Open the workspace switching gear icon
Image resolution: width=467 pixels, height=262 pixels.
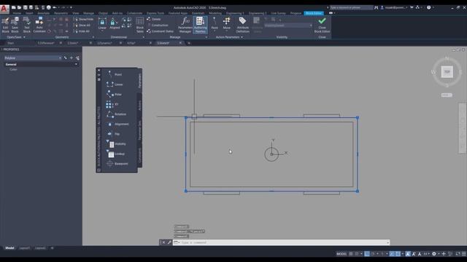click(x=434, y=254)
